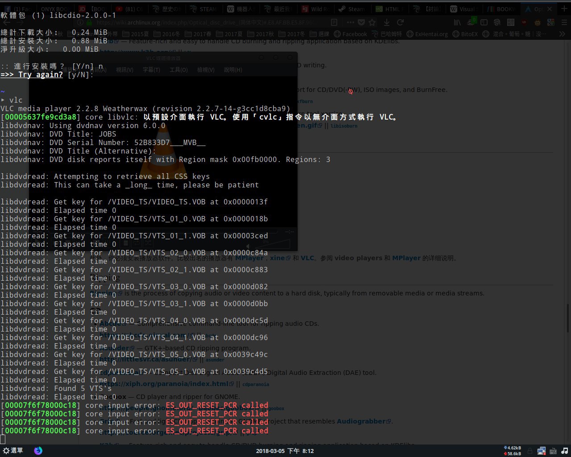Open the 2017秋 bookmark folder

coord(261,34)
